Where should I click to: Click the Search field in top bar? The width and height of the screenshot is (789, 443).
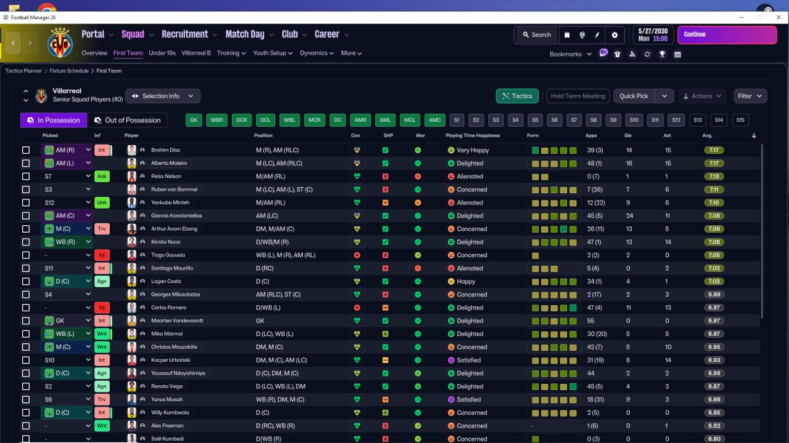point(536,35)
